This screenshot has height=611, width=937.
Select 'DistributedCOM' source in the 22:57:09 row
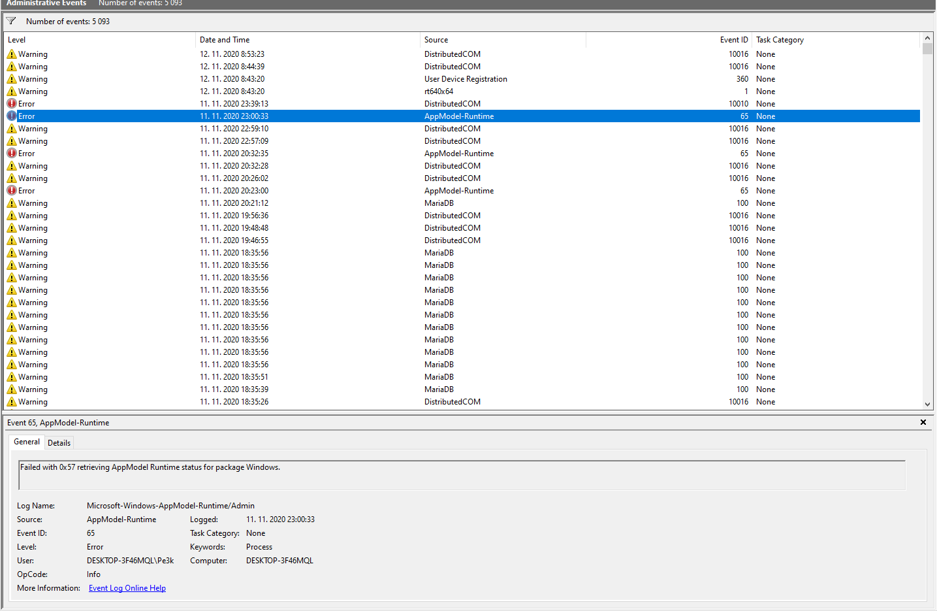pyautogui.click(x=453, y=141)
